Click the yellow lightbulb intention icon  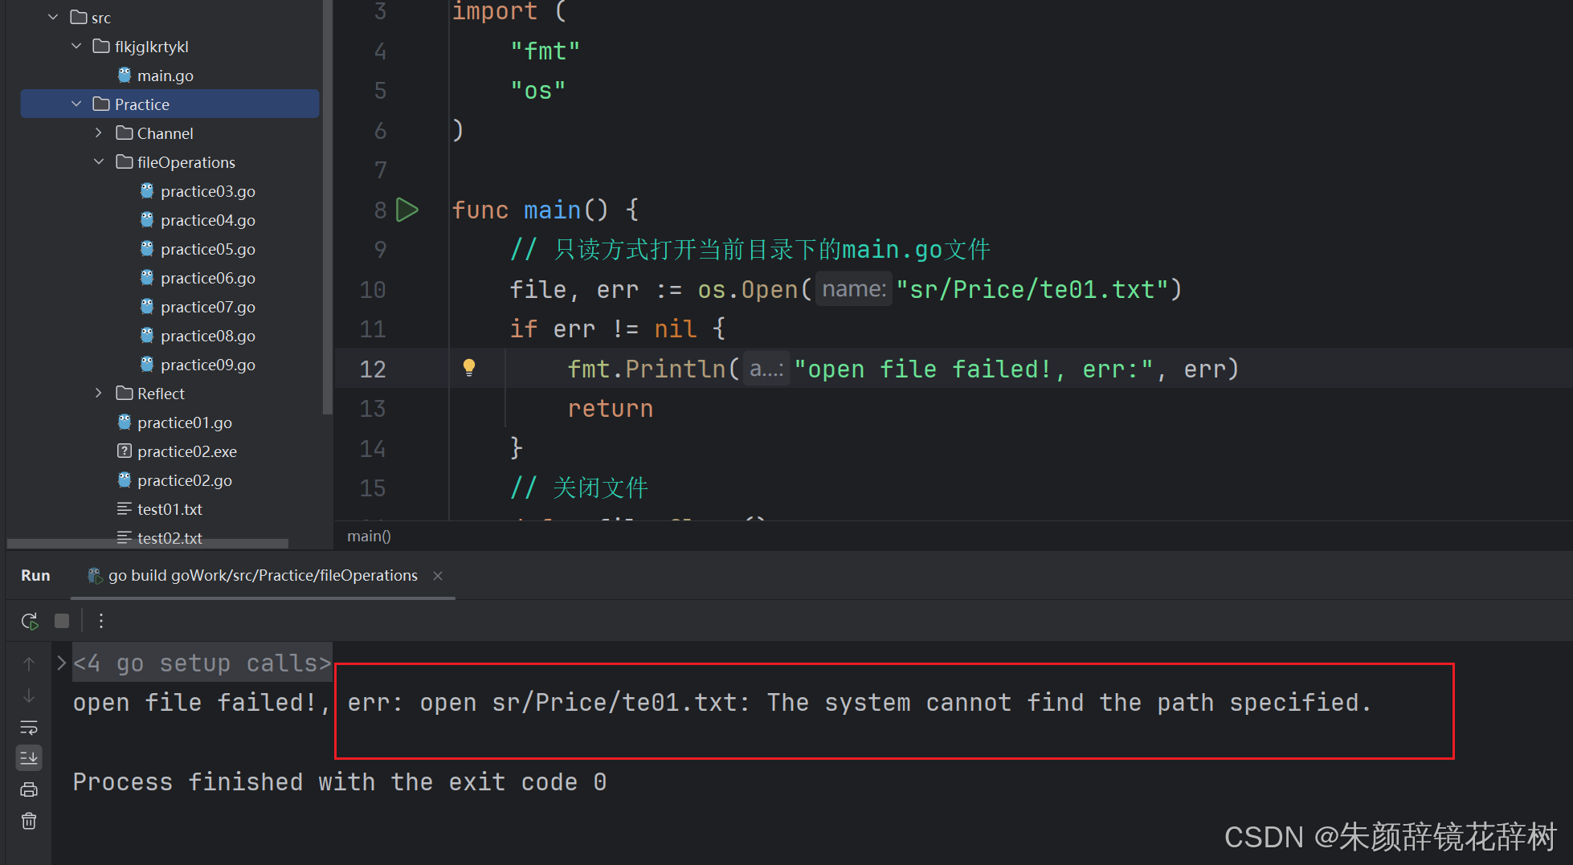469,368
